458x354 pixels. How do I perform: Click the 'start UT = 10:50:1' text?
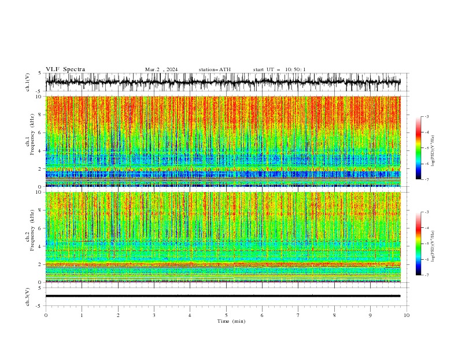279,69
